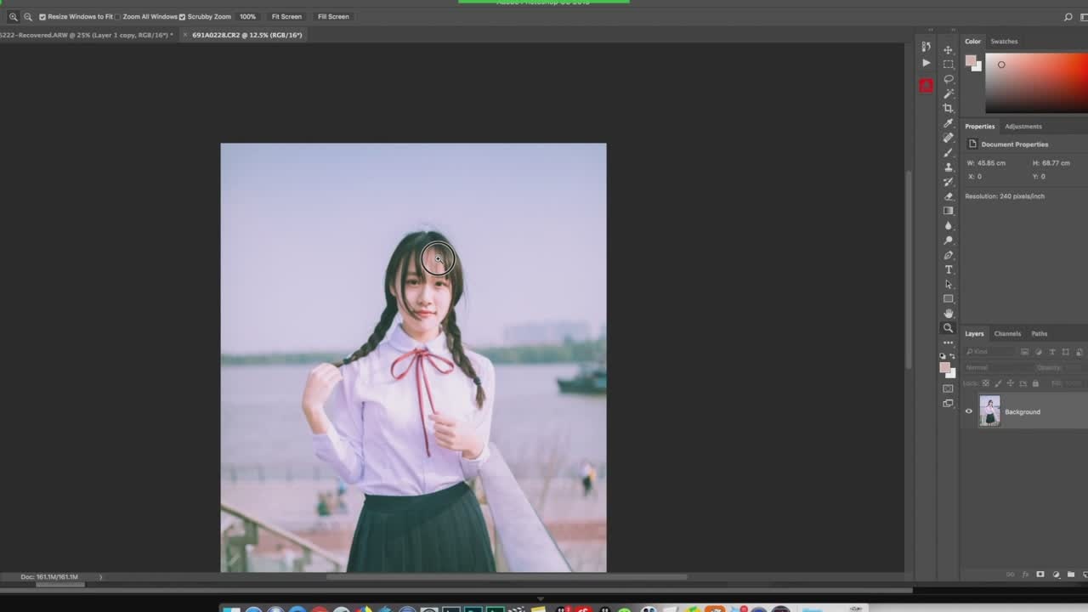Image resolution: width=1088 pixels, height=612 pixels.
Task: Toggle pixel layer filter icon
Action: [x=1025, y=351]
